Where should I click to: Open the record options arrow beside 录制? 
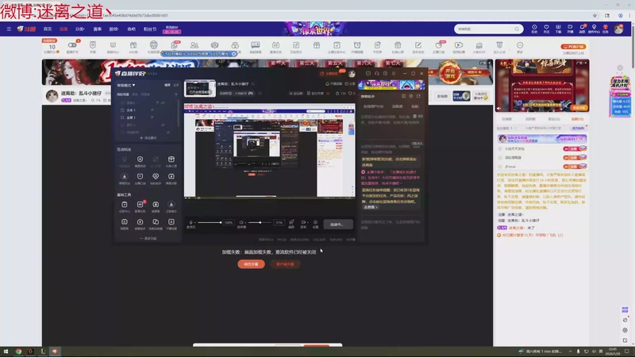[x=307, y=222]
